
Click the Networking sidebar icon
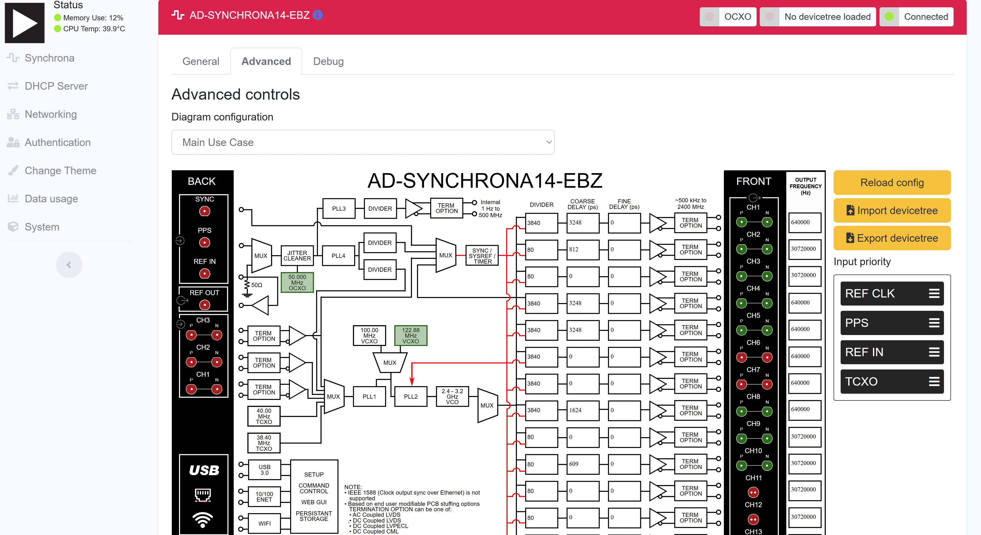coord(13,114)
